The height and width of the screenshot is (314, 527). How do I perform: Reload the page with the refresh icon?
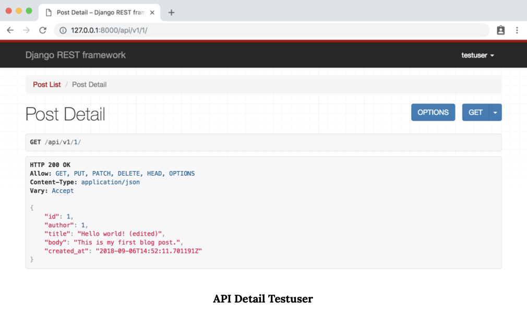[43, 30]
